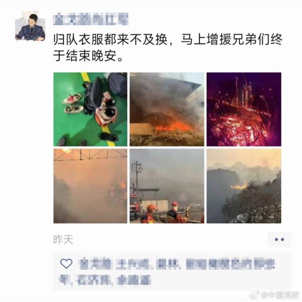Tap the heart likes icon
The image size is (302, 302).
pyautogui.click(x=66, y=263)
